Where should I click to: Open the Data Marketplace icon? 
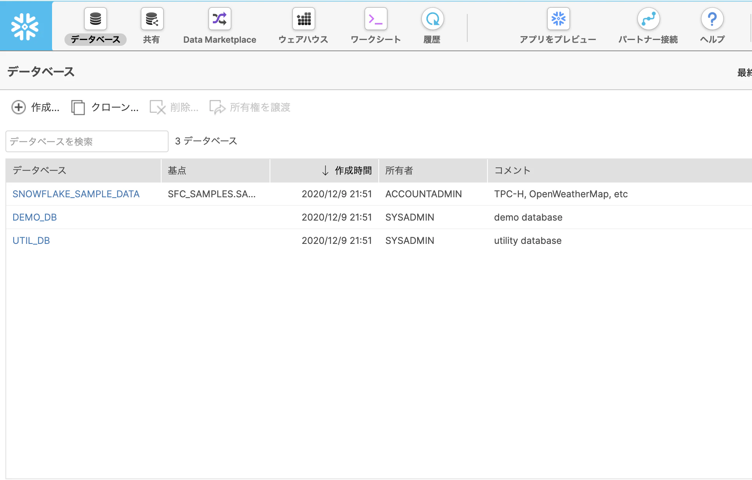pos(219,19)
